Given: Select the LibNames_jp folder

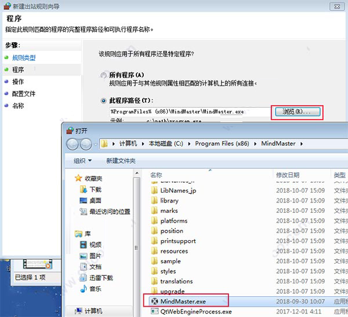Looking at the screenshot, I should (x=178, y=190).
